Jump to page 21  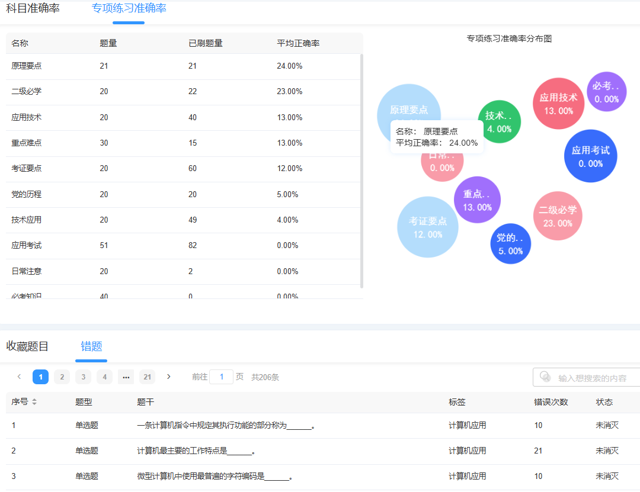pyautogui.click(x=147, y=377)
